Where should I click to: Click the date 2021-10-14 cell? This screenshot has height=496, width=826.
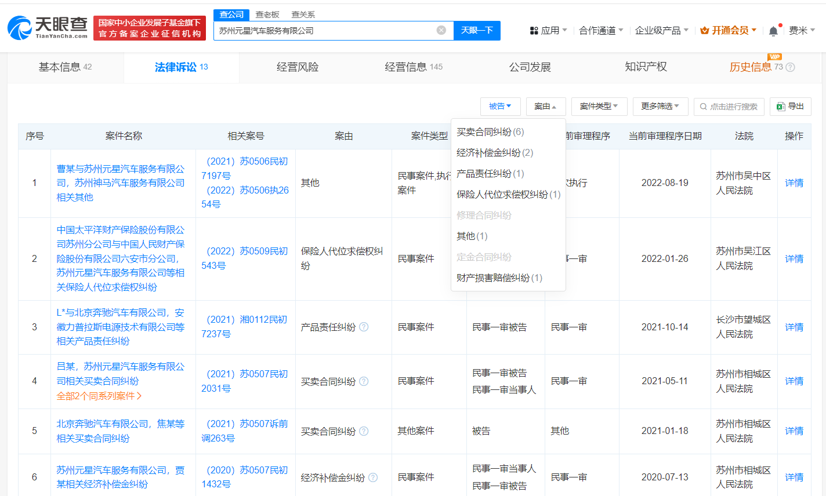tap(665, 327)
